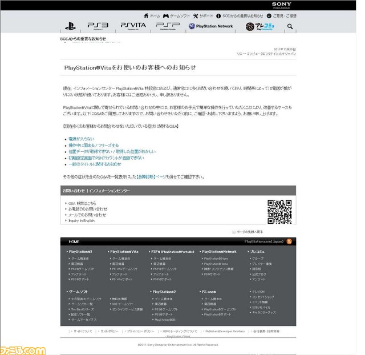
Task: Open the 位置データが取得できない link
Action: pos(112,152)
